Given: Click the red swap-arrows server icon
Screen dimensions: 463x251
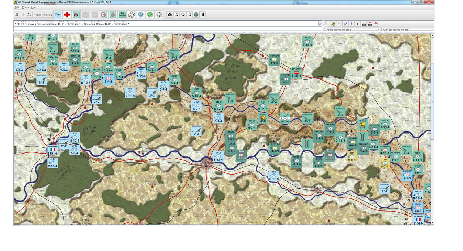Looking at the screenshot, I should (376, 24).
